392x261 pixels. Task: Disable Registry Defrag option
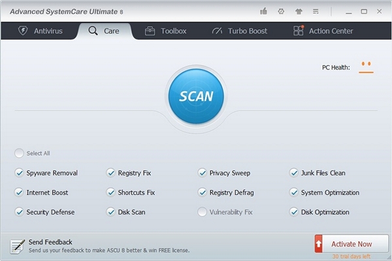click(x=202, y=192)
